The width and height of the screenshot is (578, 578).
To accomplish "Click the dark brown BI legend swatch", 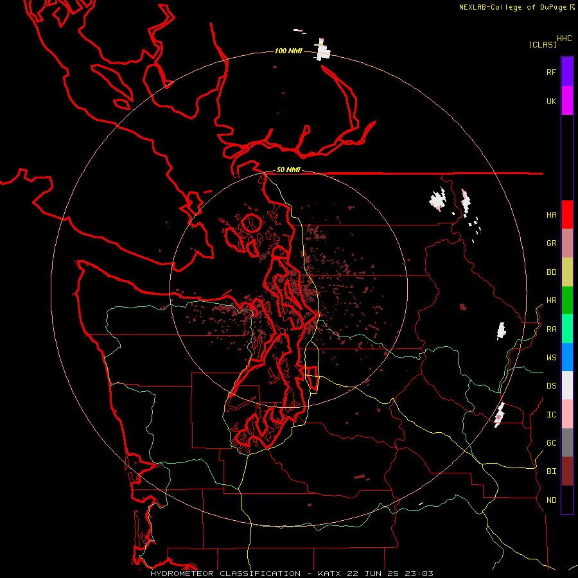I will click(x=567, y=471).
